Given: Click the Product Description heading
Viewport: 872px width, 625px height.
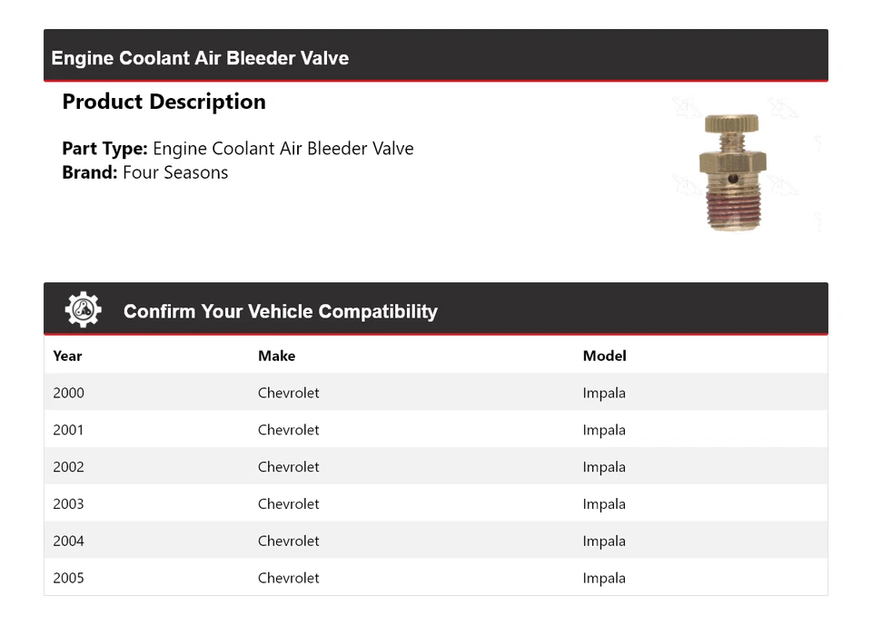Looking at the screenshot, I should click(163, 102).
